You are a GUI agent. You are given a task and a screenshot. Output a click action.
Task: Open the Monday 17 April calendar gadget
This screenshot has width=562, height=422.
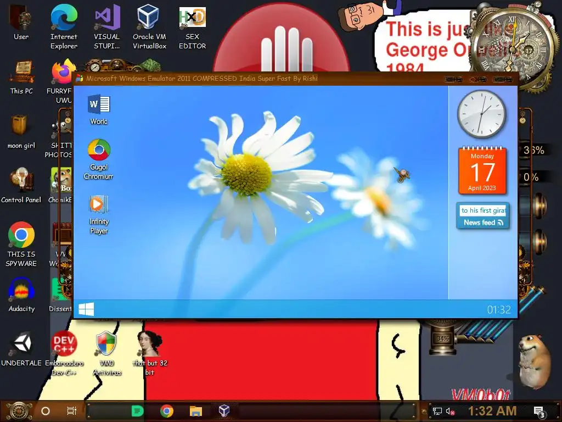tap(482, 171)
